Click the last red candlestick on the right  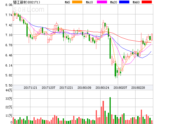tap(152, 37)
